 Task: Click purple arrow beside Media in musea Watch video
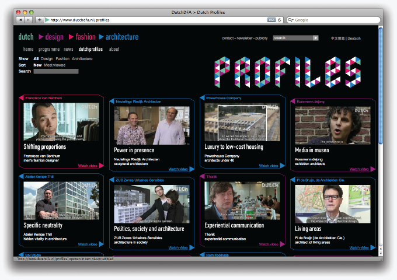tap(372, 169)
